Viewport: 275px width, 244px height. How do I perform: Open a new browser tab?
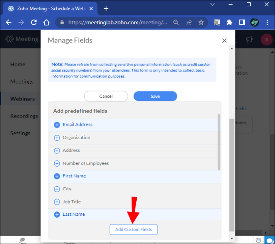[x=106, y=9]
